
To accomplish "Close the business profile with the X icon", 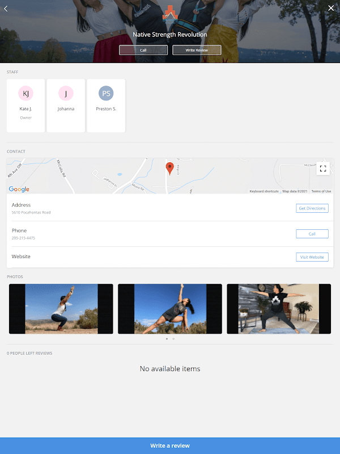I will (x=331, y=8).
